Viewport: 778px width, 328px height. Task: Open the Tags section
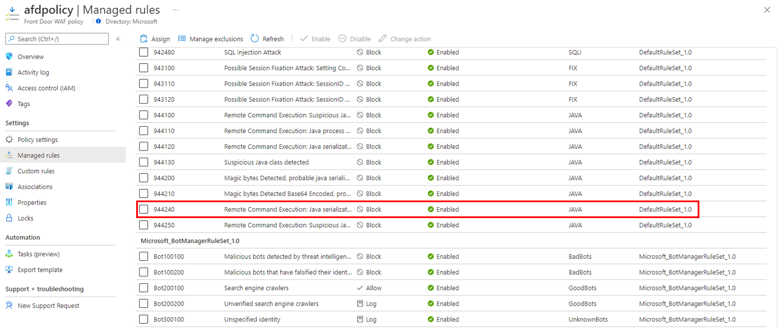click(x=24, y=104)
